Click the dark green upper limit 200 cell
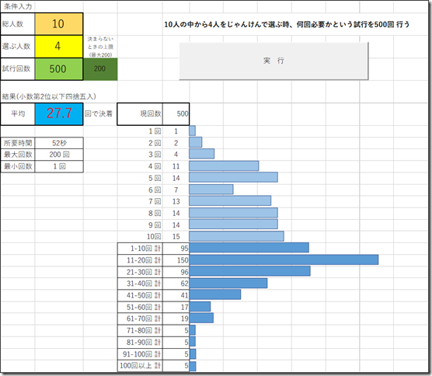The image size is (432, 376). [x=100, y=69]
